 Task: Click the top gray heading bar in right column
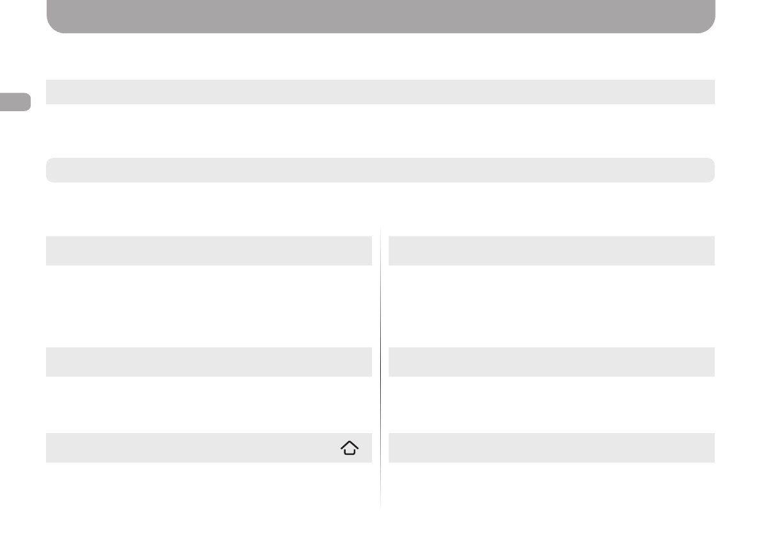click(x=551, y=250)
